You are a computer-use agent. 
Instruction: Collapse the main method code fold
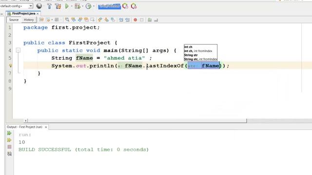click(x=18, y=50)
